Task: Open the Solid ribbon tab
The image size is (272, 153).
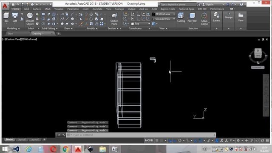Action: pos(26,9)
